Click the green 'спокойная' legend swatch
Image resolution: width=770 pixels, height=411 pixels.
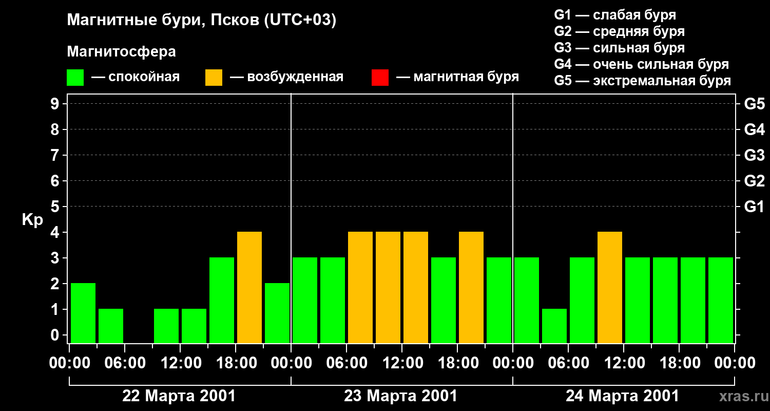pos(75,78)
